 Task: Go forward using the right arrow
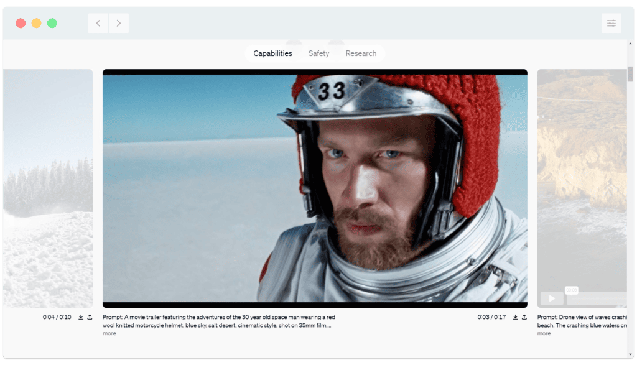tap(118, 22)
